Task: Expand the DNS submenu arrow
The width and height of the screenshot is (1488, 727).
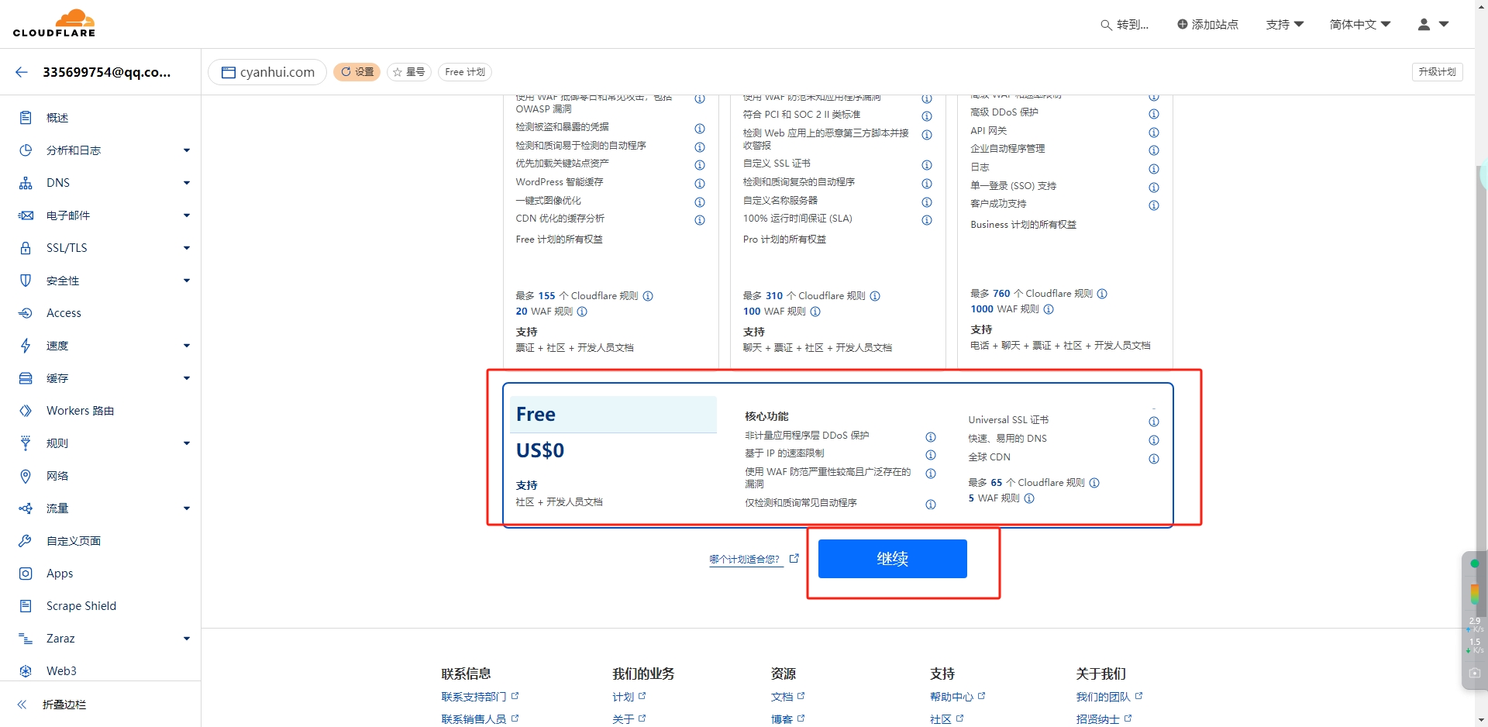Action: coord(187,183)
